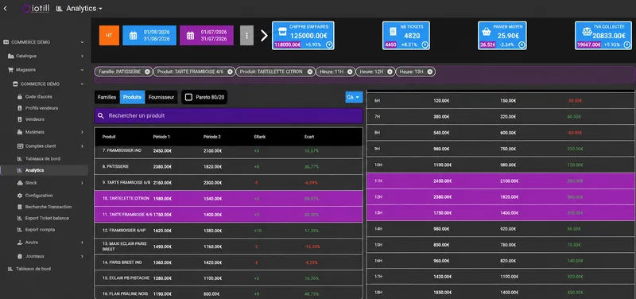Click the circular arrow icon on Panier Moyen card
Screen dimensions: 636x299
522,45
